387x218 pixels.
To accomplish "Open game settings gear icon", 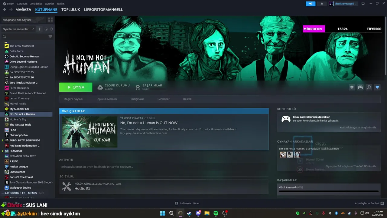I will tap(352, 87).
